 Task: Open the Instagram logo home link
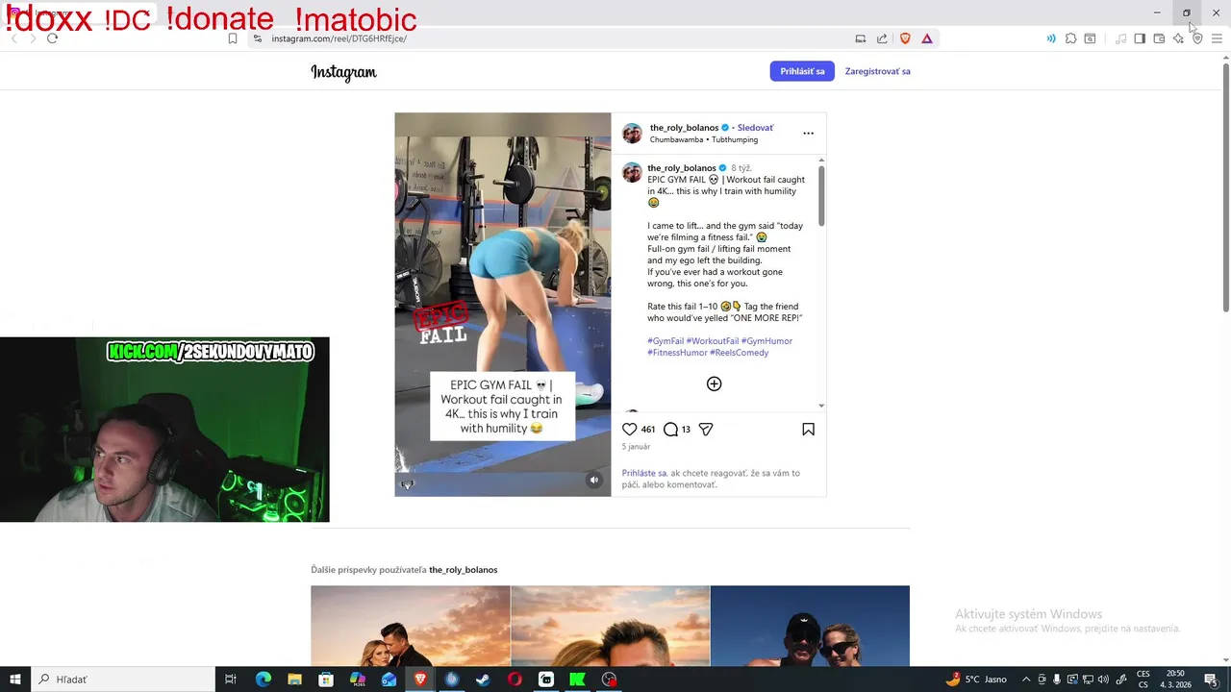pyautogui.click(x=343, y=72)
